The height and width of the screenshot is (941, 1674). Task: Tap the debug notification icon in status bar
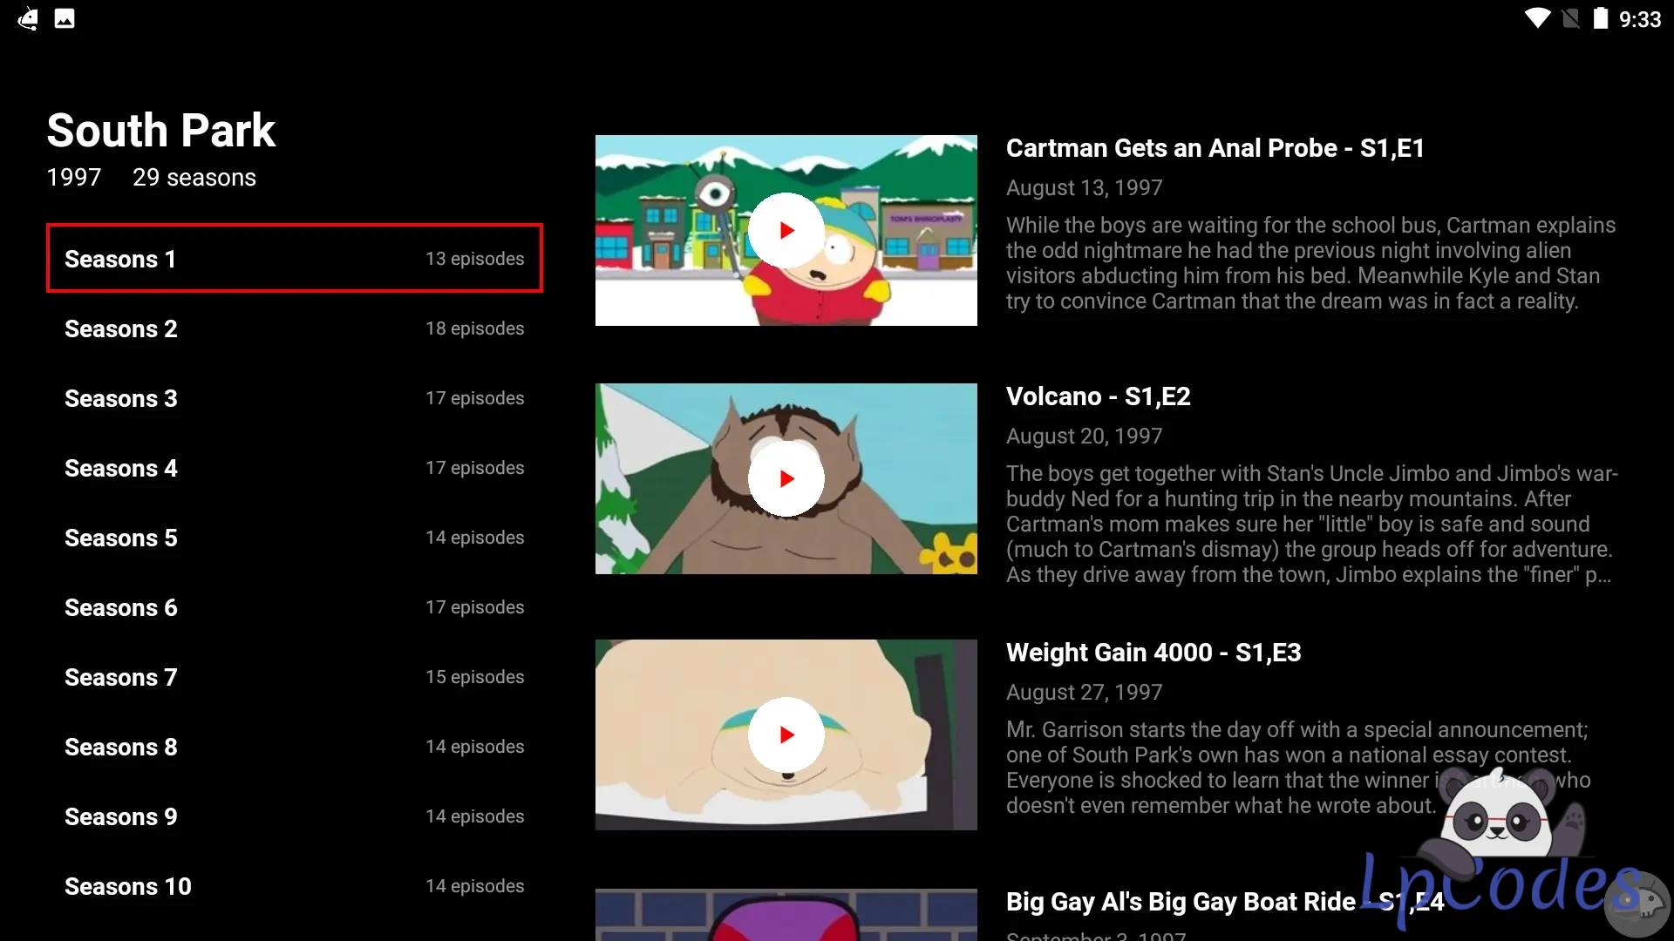pyautogui.click(x=28, y=18)
